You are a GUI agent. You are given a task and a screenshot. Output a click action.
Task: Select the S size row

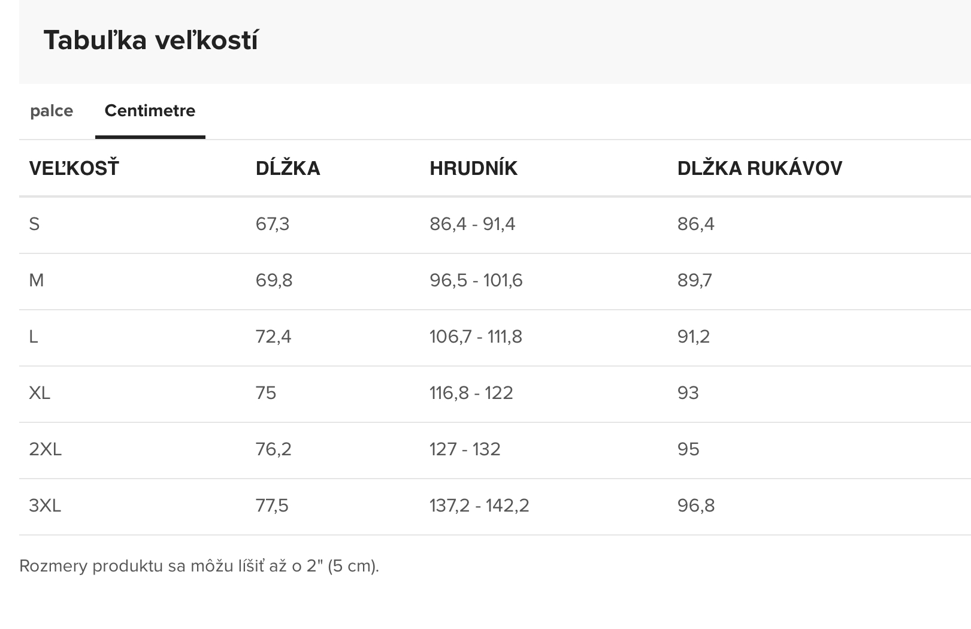pyautogui.click(x=495, y=225)
